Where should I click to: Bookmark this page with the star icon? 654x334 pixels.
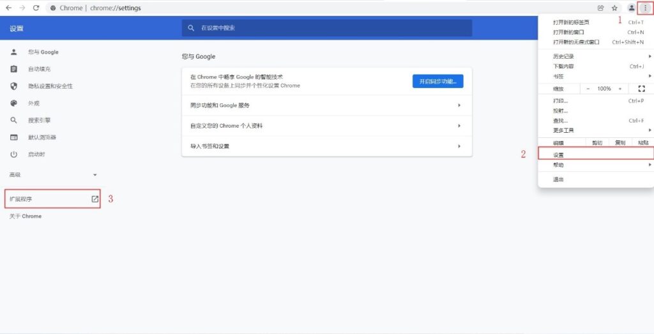click(614, 8)
